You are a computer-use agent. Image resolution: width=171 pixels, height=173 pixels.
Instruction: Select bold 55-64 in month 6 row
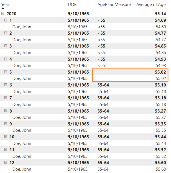[103, 85]
